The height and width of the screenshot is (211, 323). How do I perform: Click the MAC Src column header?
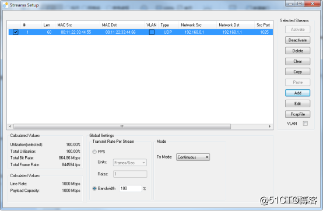77,25
